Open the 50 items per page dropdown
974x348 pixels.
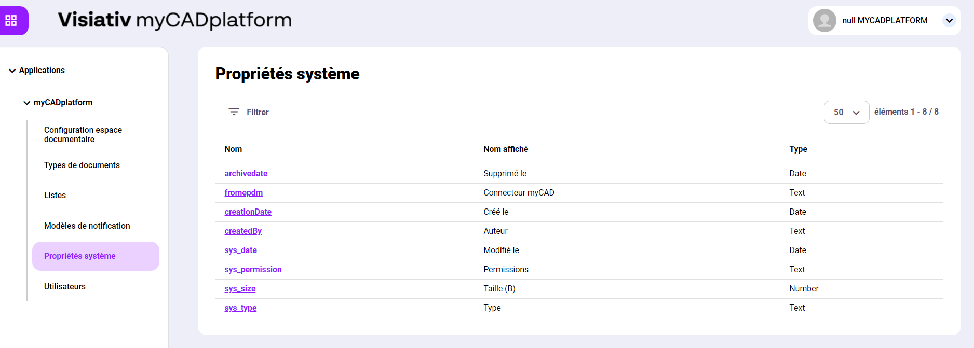pyautogui.click(x=846, y=113)
